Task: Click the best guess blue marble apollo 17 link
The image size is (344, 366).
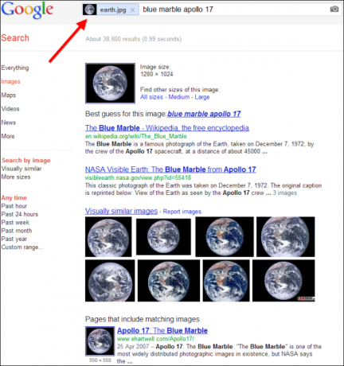Action: pos(204,114)
